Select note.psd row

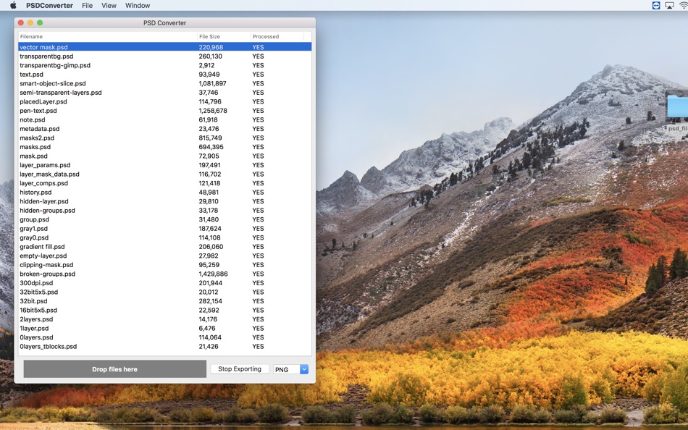tap(165, 119)
